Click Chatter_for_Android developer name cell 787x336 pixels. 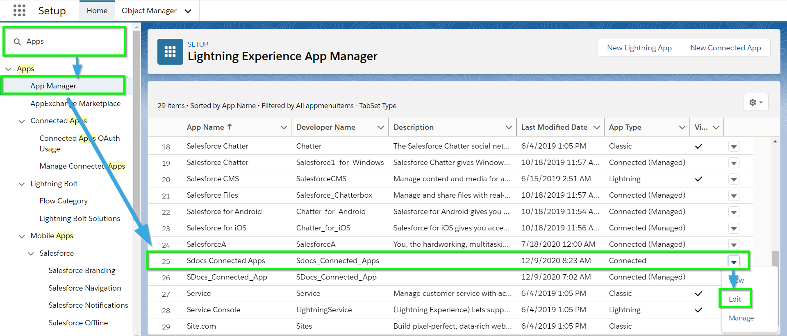click(331, 212)
